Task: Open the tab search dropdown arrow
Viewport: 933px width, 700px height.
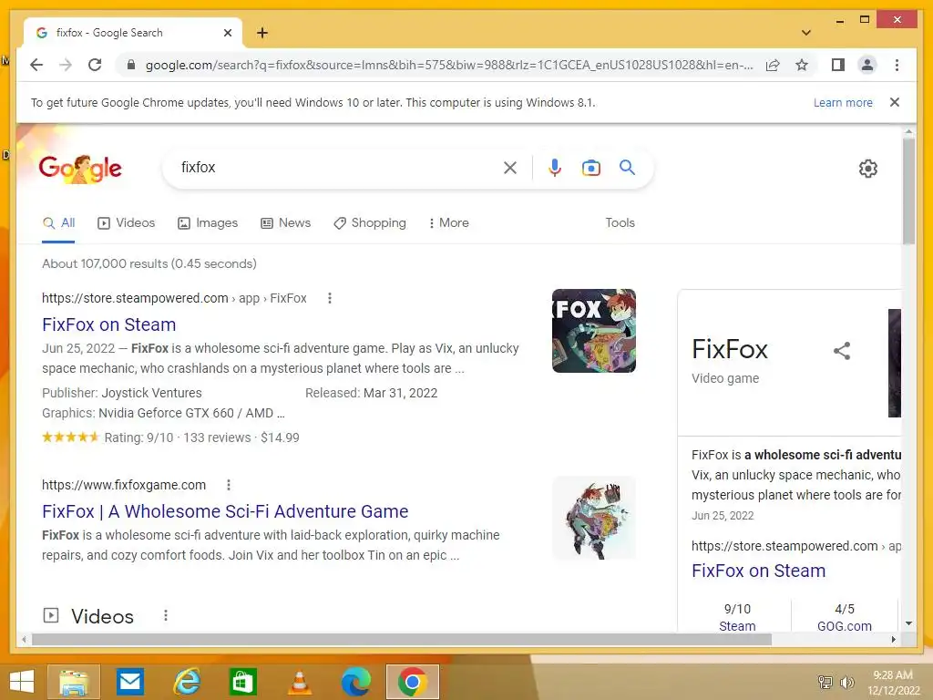Action: click(x=806, y=33)
